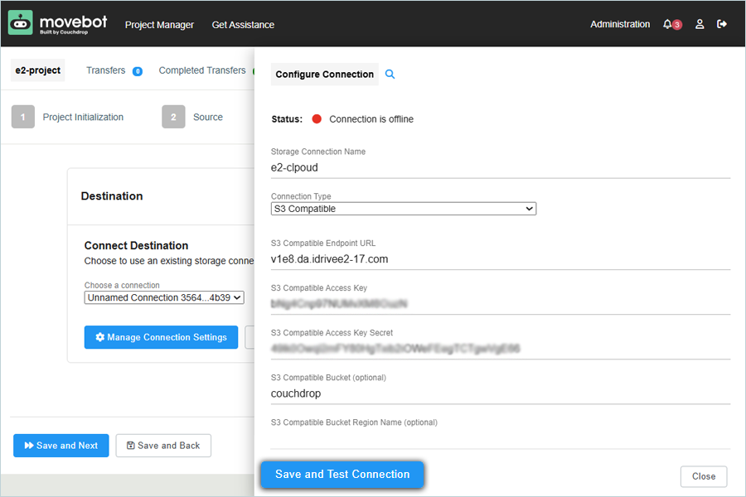The width and height of the screenshot is (746, 497).
Task: Select step 2 Source badge
Action: (x=173, y=118)
